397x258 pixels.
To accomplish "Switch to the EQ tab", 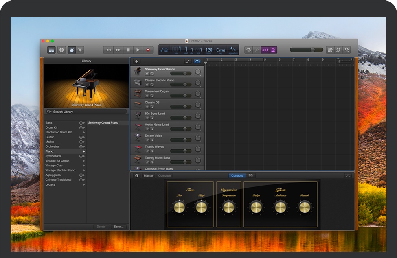I will pos(250,175).
